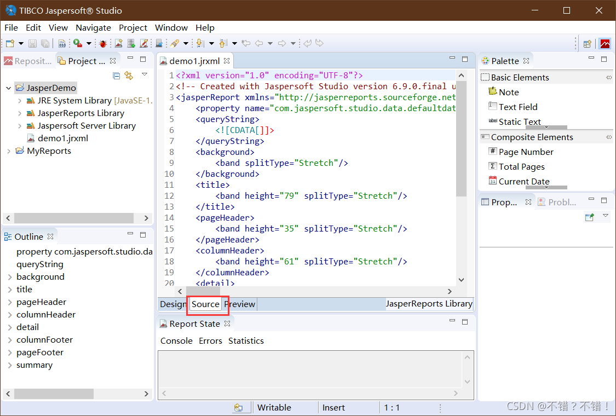Open the Console tab in Report State
Viewport: 616px width, 416px height.
[x=176, y=341]
